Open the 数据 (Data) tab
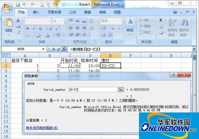 tap(88, 12)
